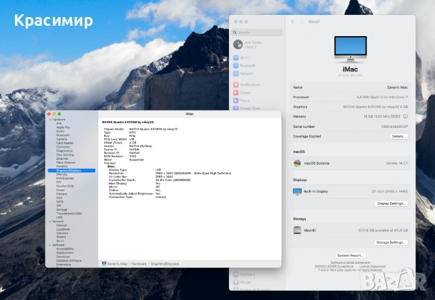435x300 pixels.
Task: Click the Focus sidebar icon
Action: pos(237,100)
